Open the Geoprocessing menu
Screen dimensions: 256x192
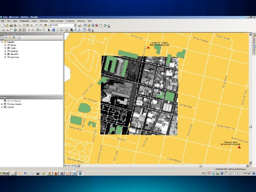(57, 21)
